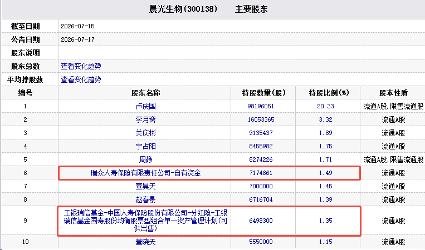Open shareholder 董晓天 link
The image size is (425, 250).
(145, 242)
